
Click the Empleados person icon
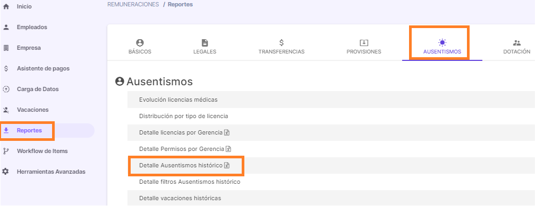[x=5, y=27]
